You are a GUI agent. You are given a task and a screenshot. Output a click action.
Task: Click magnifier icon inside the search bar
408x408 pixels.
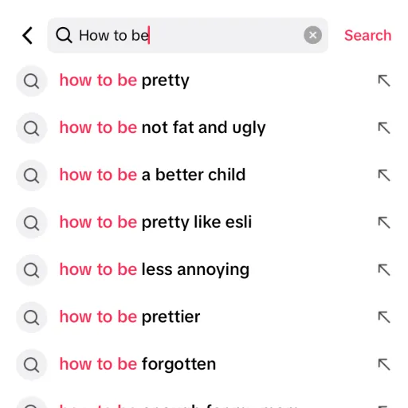pos(64,35)
